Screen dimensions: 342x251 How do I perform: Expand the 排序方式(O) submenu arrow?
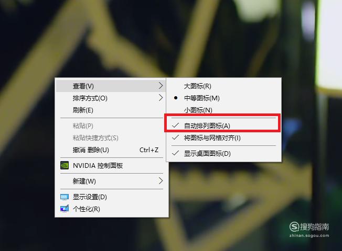[161, 98]
